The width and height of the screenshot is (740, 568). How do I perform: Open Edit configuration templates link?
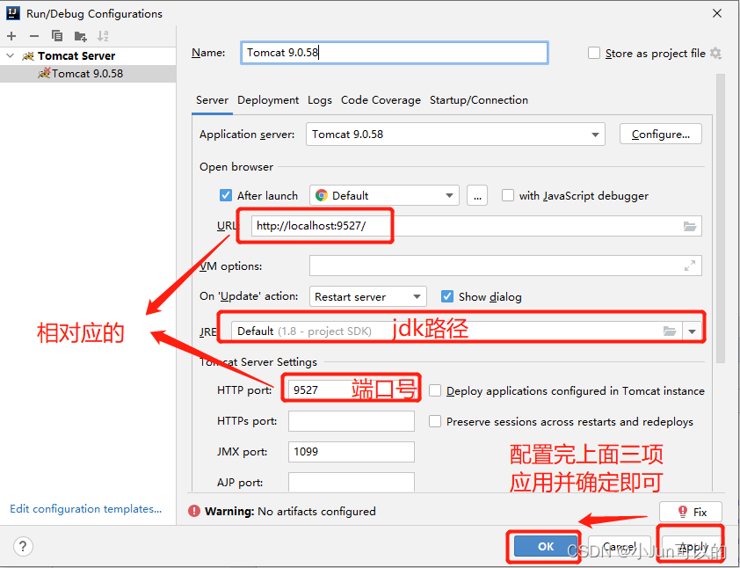(x=85, y=509)
